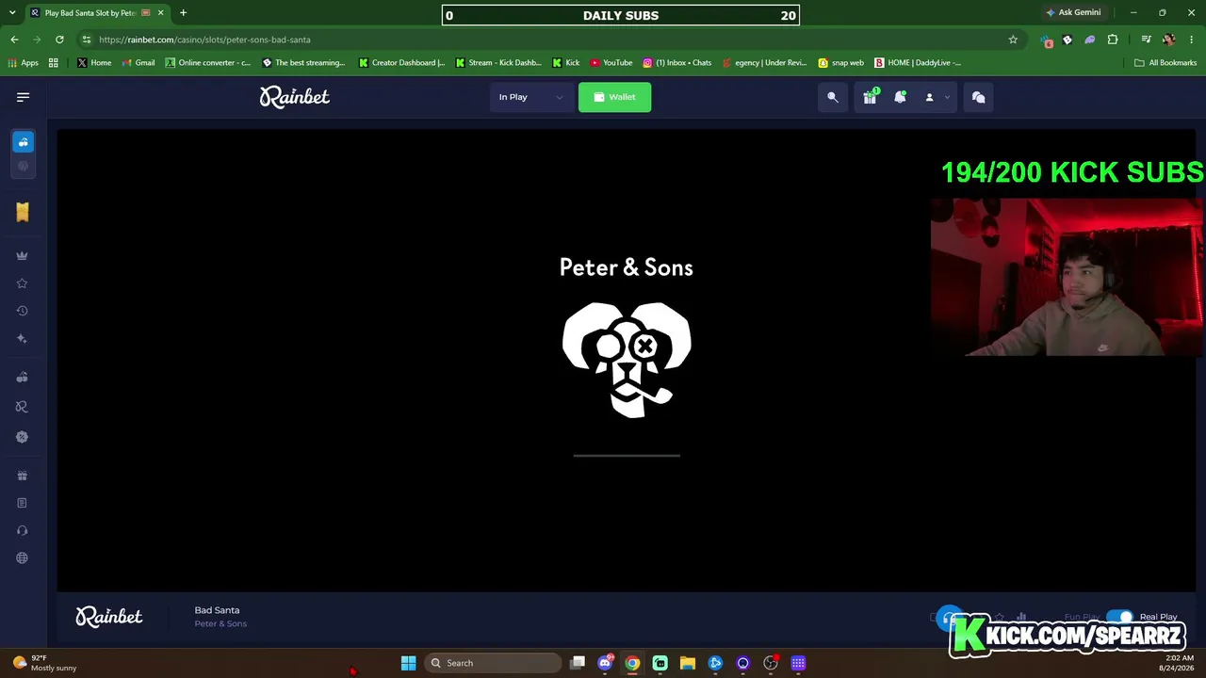The width and height of the screenshot is (1206, 678).
Task: Open File Explorer from the taskbar
Action: (688, 663)
